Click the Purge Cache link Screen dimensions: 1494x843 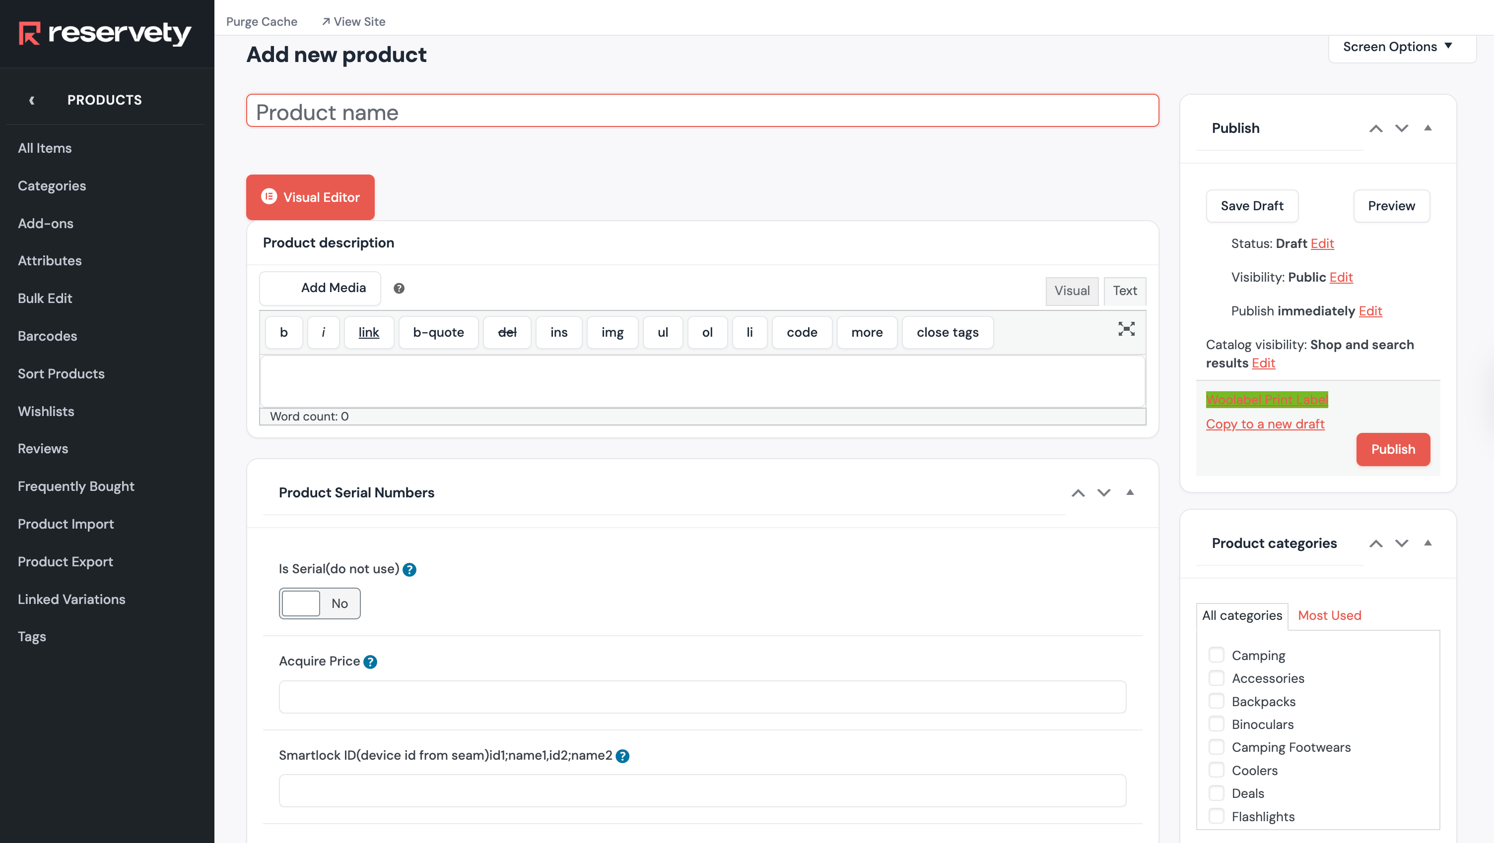262,22
